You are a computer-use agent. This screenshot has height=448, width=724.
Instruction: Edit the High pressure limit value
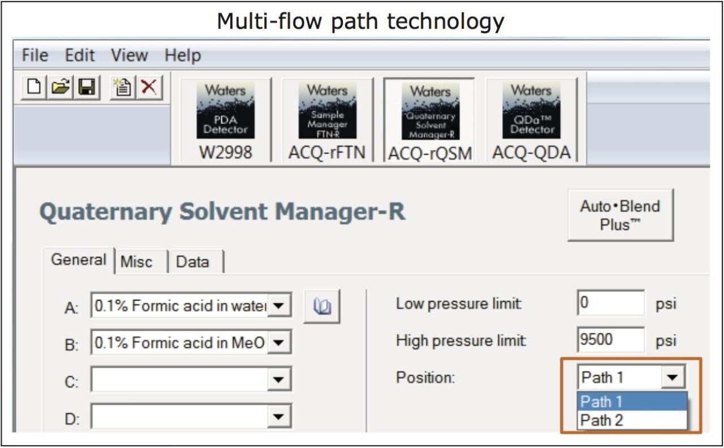click(x=609, y=340)
